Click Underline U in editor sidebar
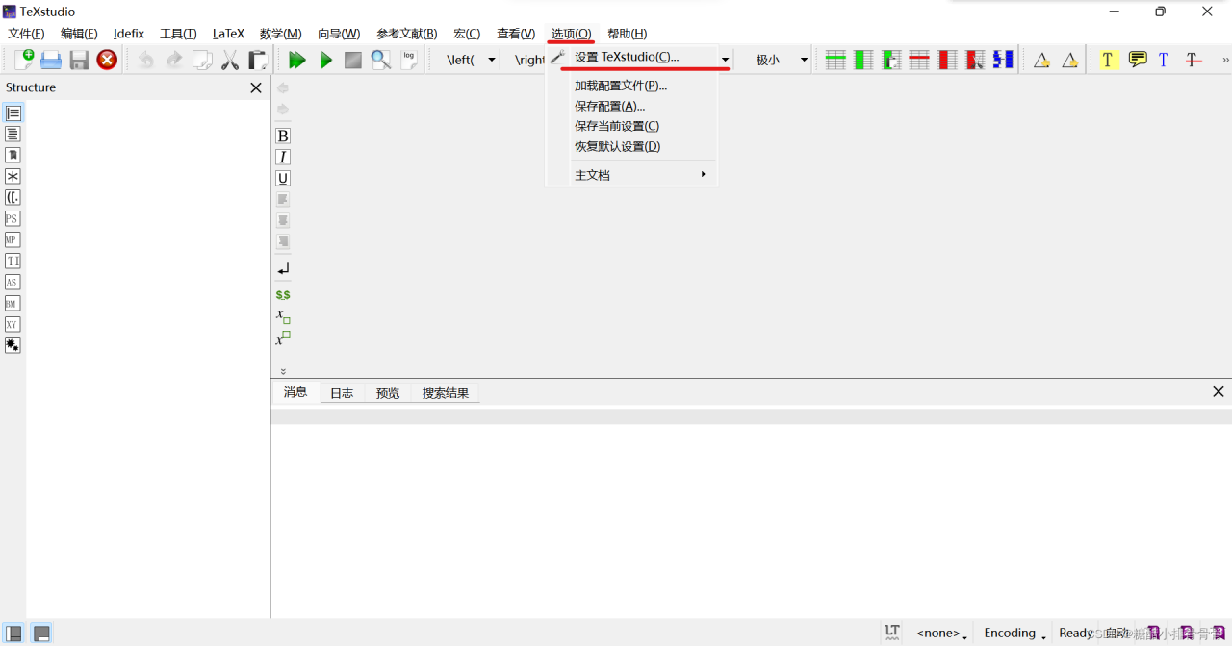The height and width of the screenshot is (646, 1232). (283, 178)
